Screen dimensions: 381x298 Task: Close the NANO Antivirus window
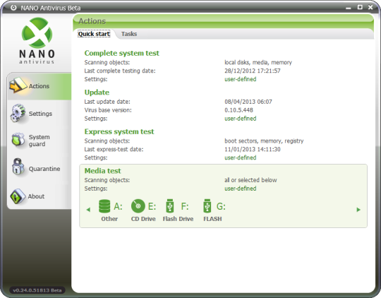point(370,8)
